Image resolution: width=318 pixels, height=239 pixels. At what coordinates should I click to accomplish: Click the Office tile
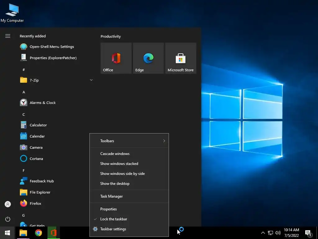click(116, 58)
